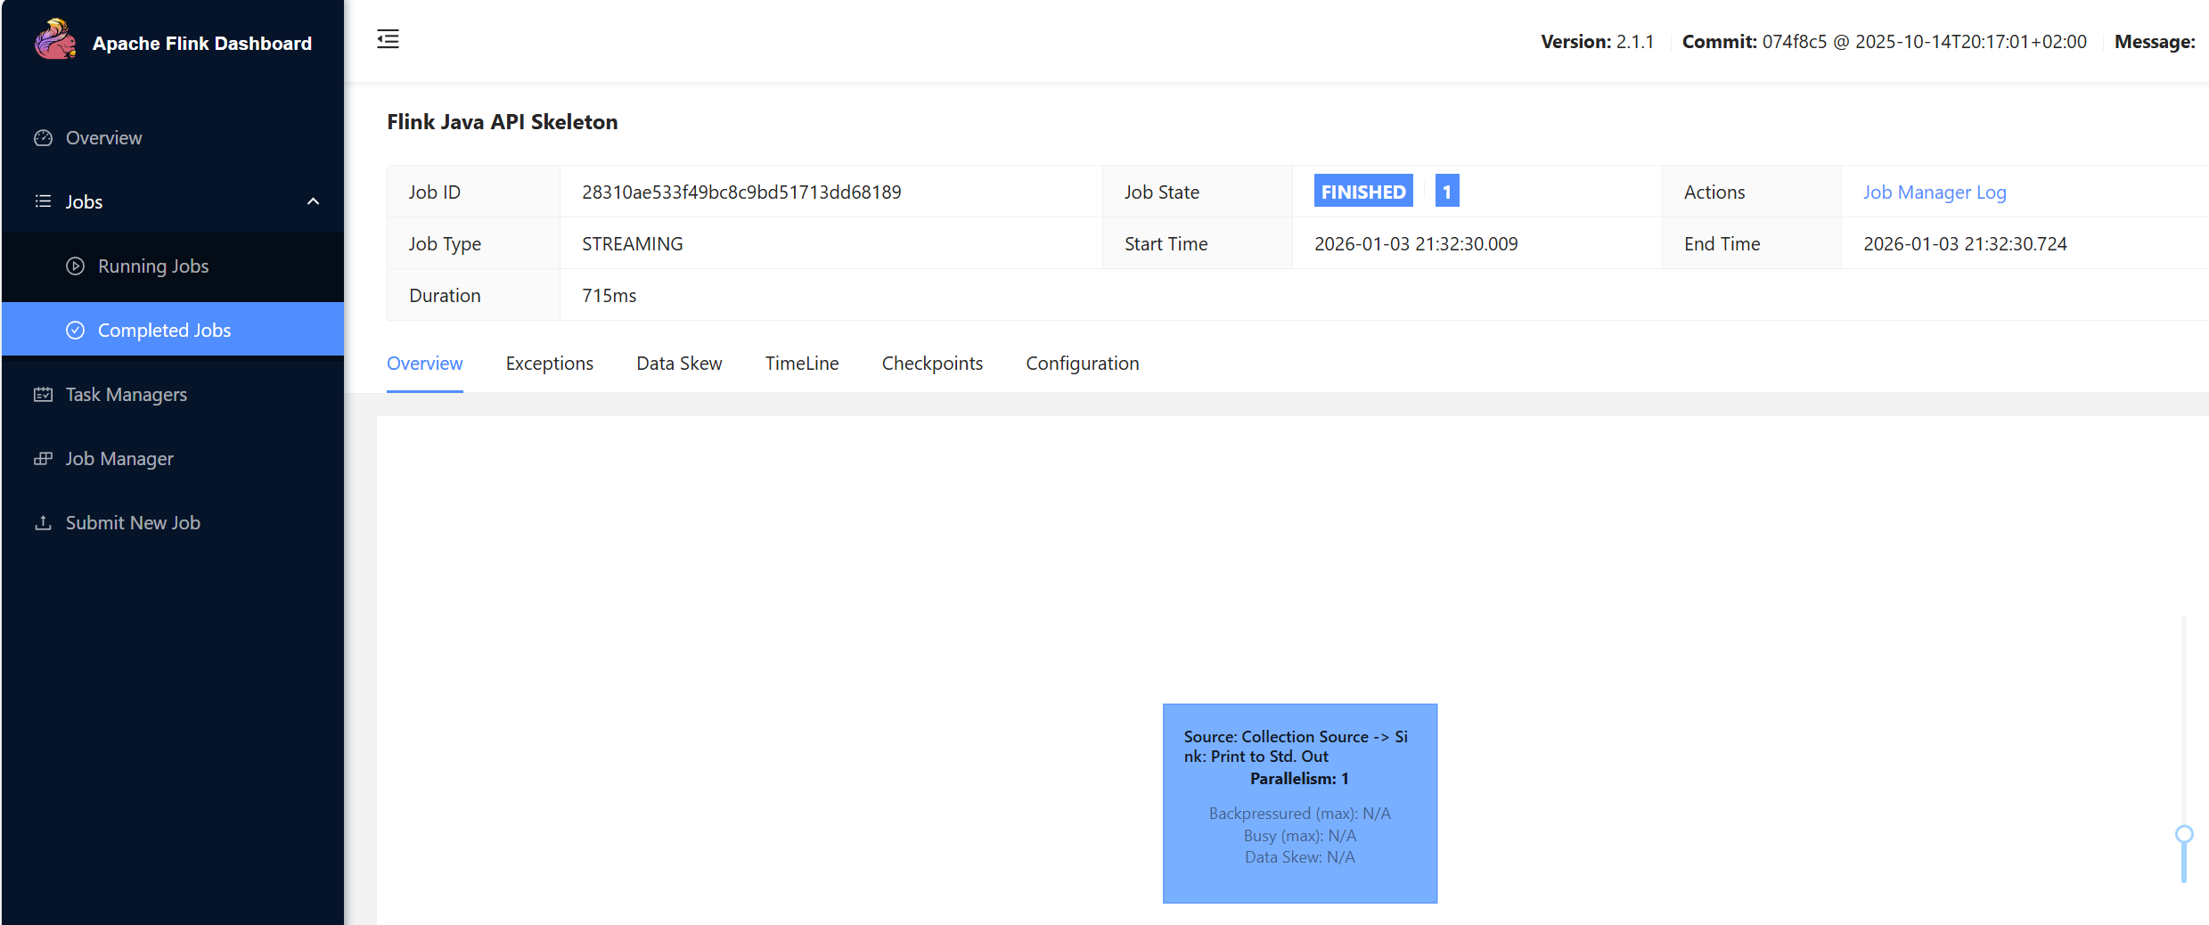Viewport: 2209px width, 925px height.
Task: Click the Message label in header
Action: 2155,42
